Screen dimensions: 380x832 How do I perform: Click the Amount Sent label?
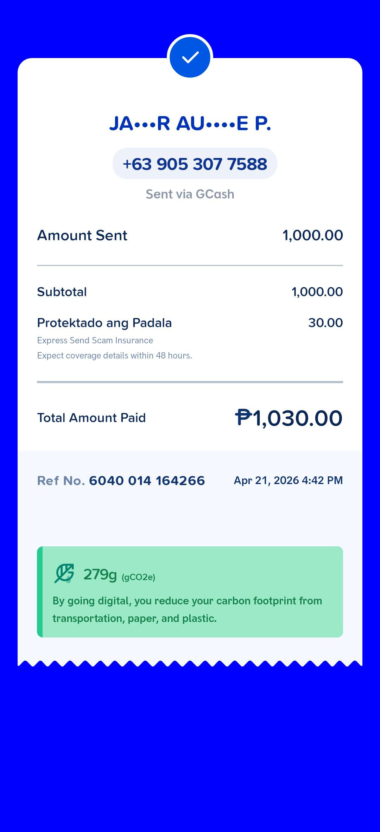82,235
